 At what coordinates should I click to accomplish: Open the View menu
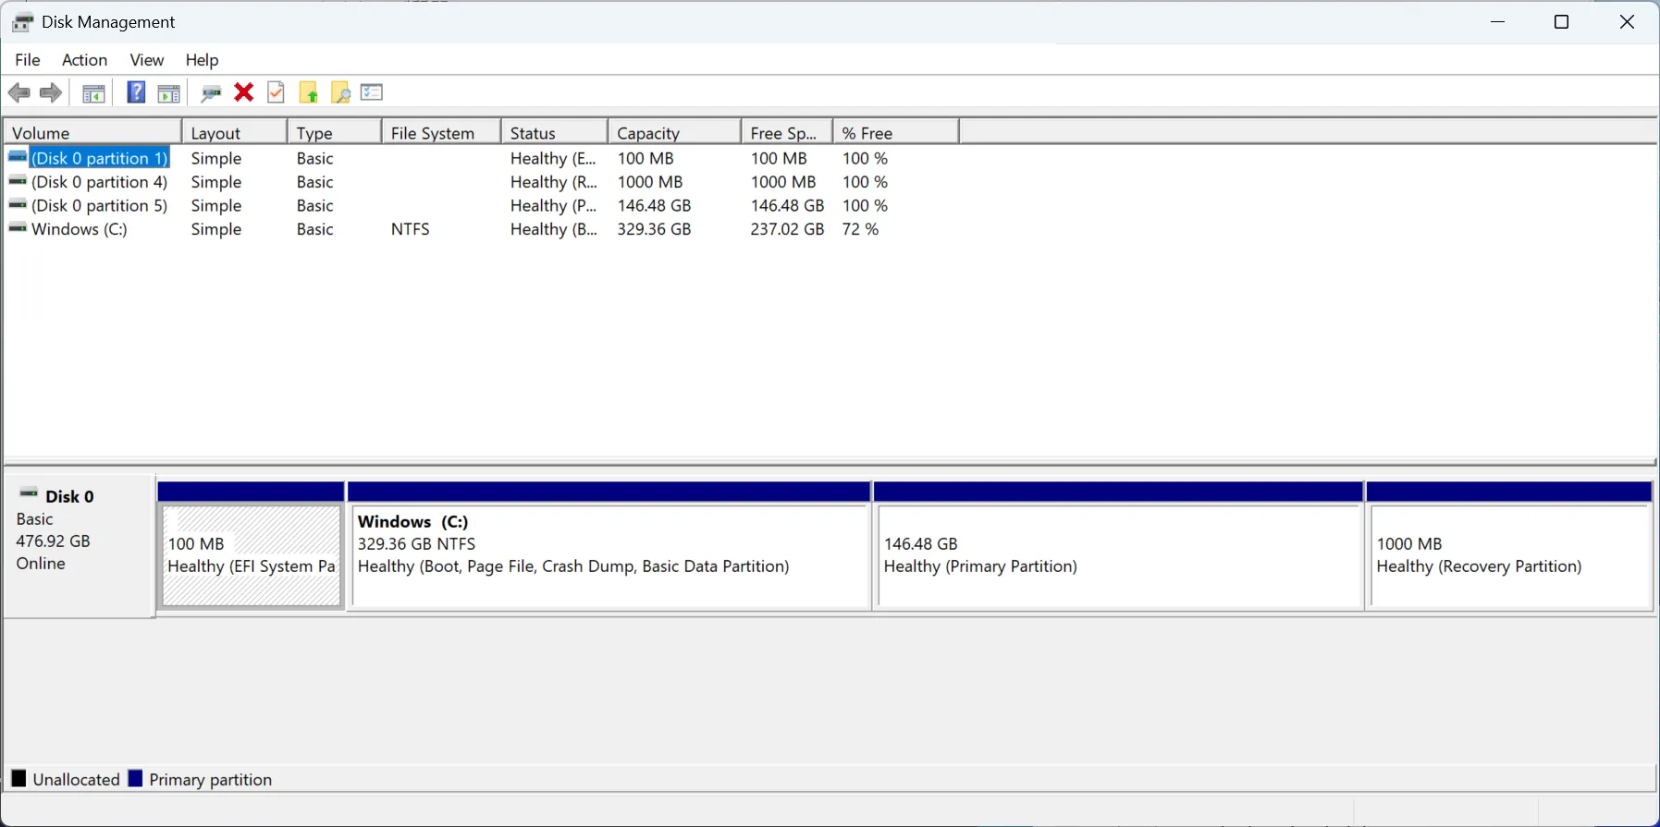pos(147,60)
